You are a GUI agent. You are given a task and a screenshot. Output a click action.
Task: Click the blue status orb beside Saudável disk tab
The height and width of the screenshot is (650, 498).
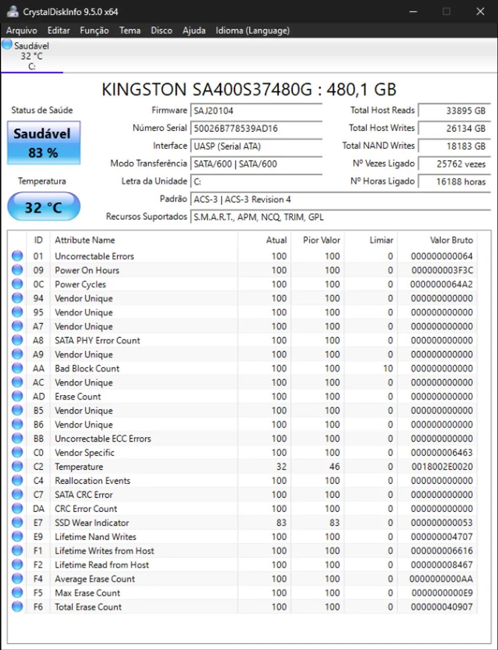[x=7, y=45]
